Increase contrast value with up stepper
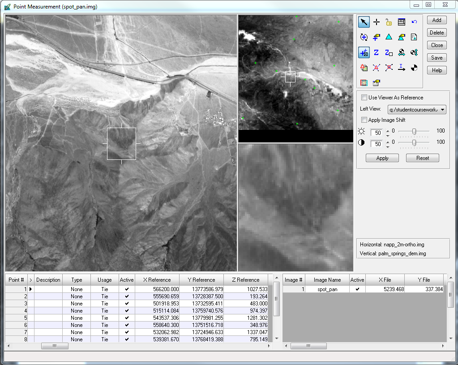 (x=388, y=142)
